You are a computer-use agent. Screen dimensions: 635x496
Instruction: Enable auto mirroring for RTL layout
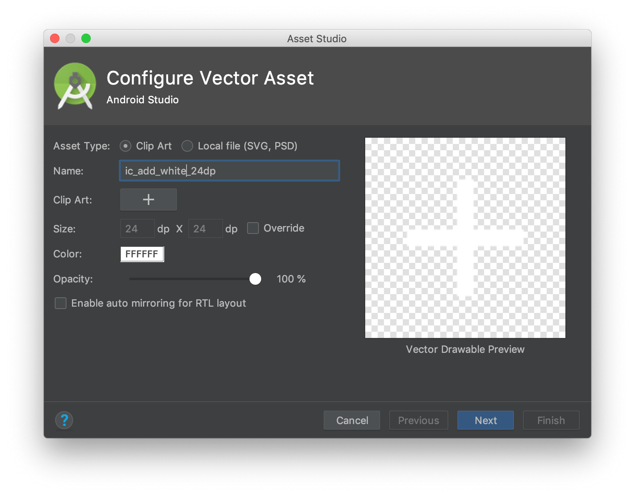click(61, 303)
